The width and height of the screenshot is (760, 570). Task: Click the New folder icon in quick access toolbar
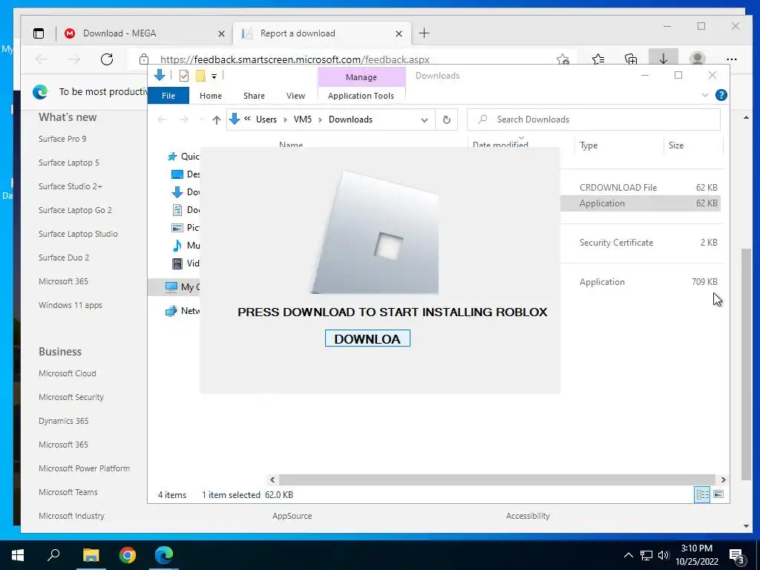click(200, 75)
